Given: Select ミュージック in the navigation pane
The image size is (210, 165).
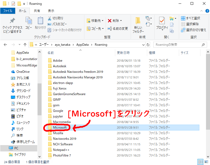Looking at the screenshot, I should coord(20,122).
